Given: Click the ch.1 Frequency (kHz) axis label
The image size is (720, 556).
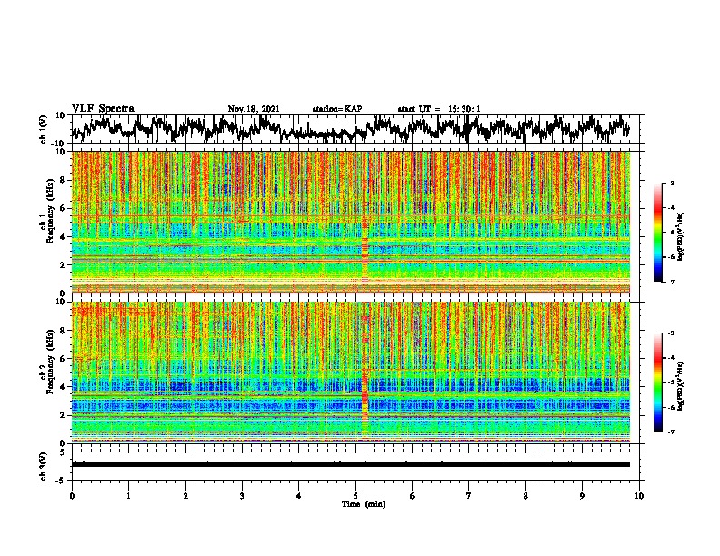Looking at the screenshot, I should 46,212.
